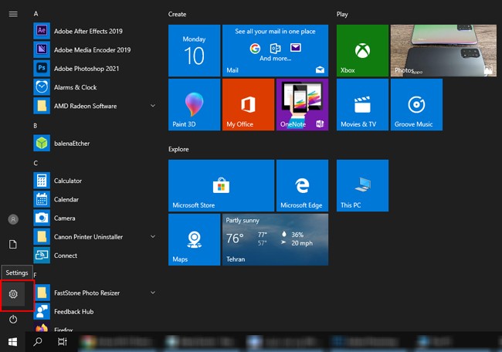Open AMD Radeon Software folder
Image resolution: width=502 pixels, height=352 pixels.
point(96,106)
